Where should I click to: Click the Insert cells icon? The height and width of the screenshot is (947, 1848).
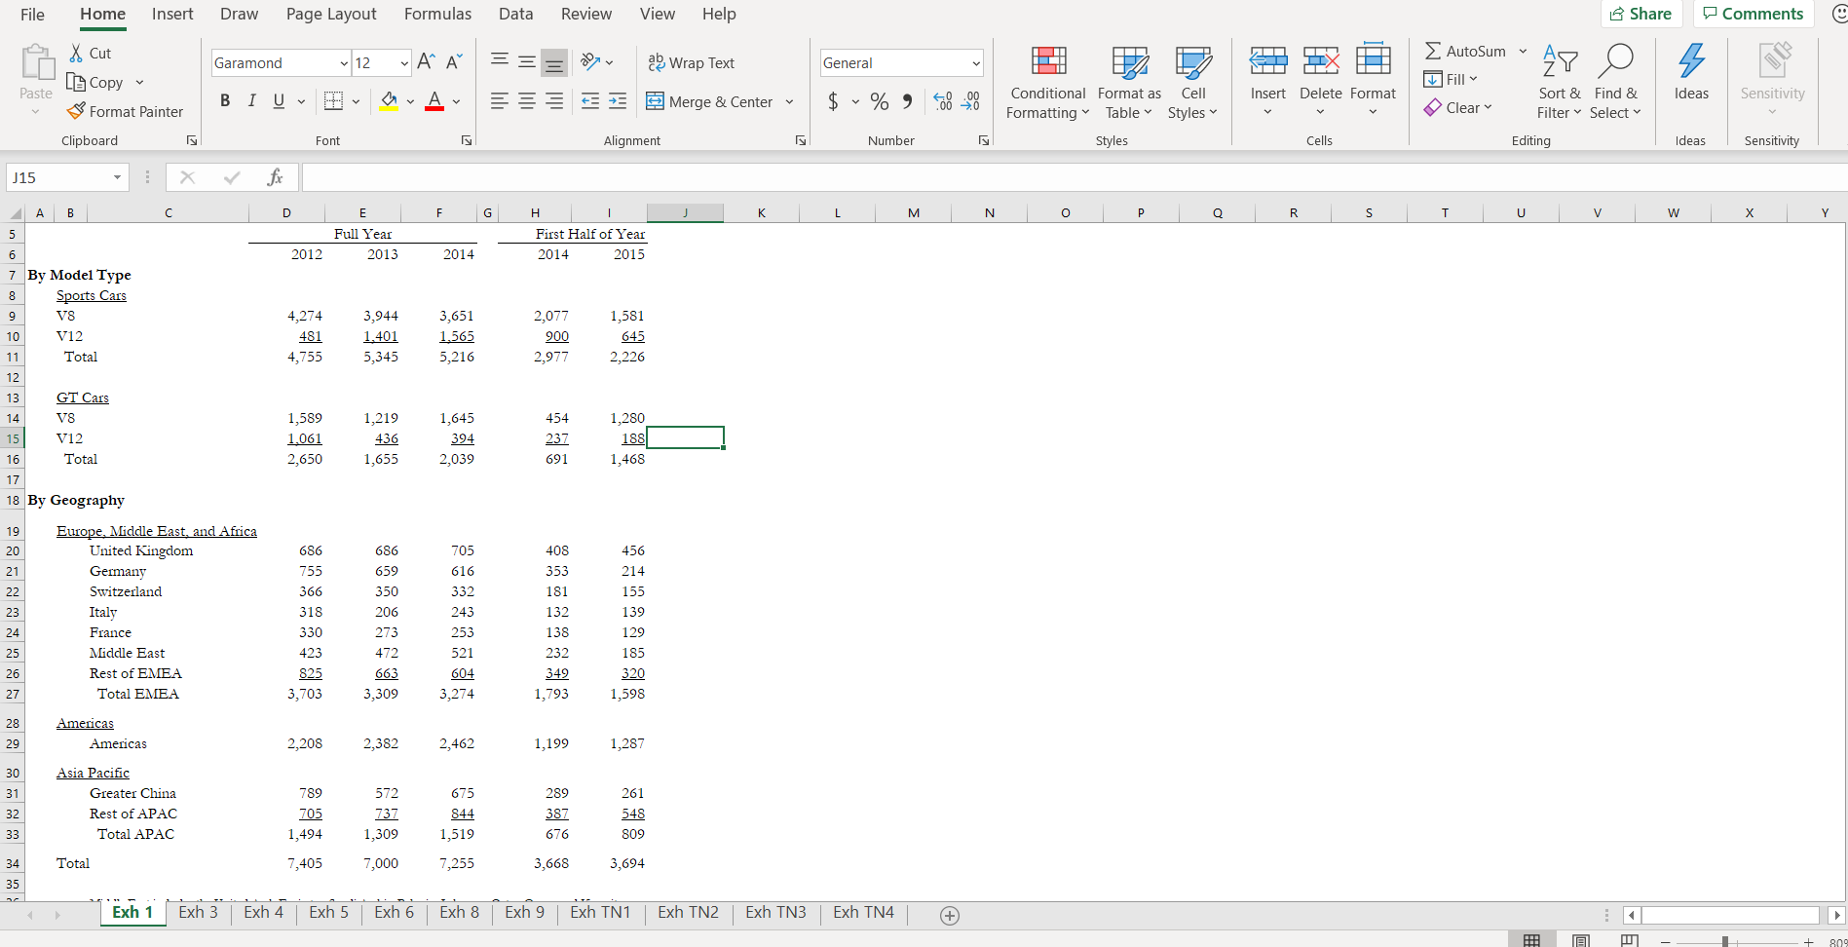[1268, 61]
